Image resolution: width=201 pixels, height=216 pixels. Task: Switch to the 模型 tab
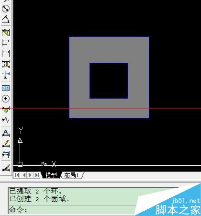(51, 175)
